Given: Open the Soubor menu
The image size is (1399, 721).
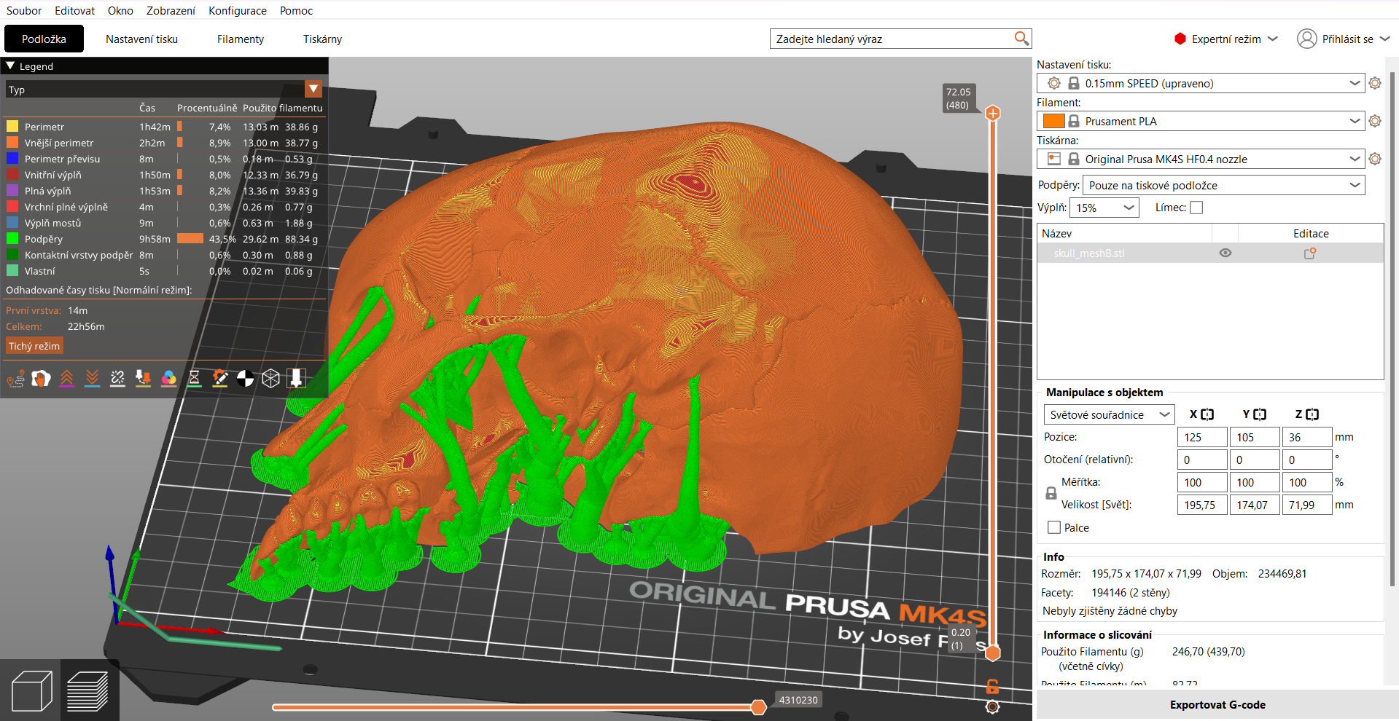Looking at the screenshot, I should [24, 10].
